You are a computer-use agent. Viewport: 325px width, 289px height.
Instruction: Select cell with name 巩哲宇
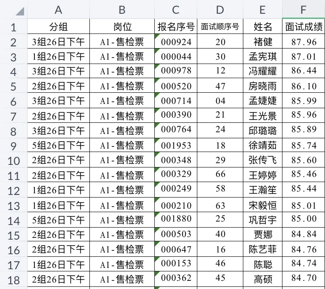[263, 219]
